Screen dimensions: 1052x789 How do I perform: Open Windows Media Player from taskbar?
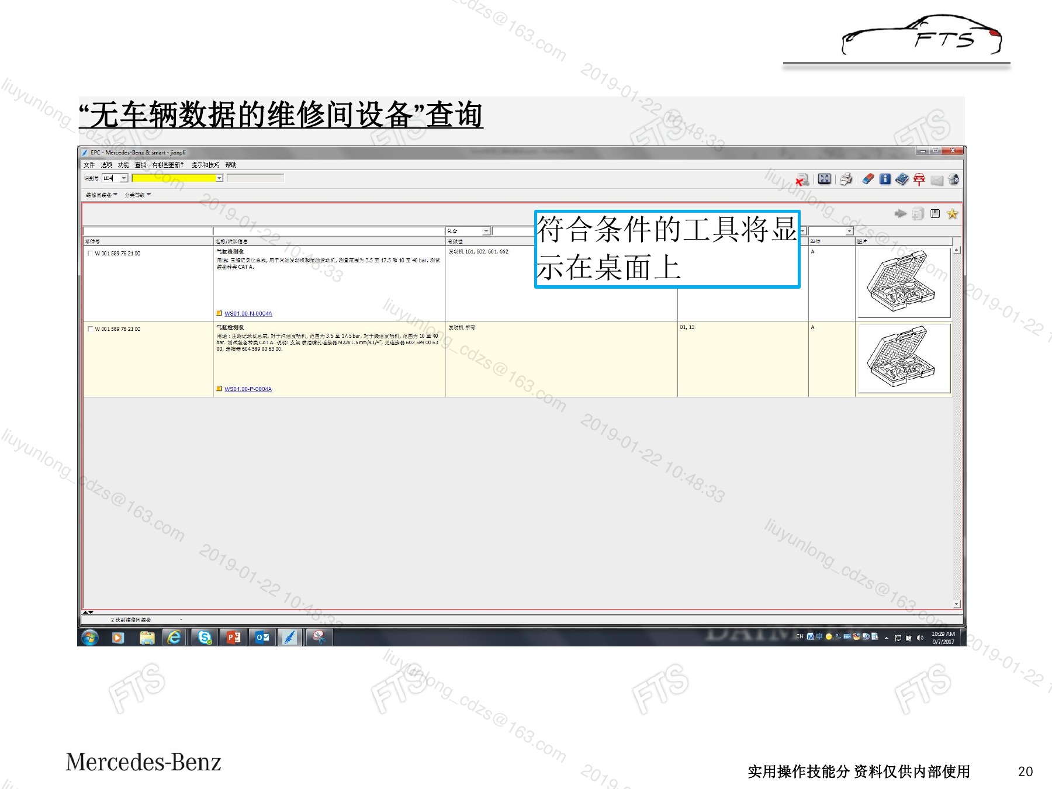118,638
